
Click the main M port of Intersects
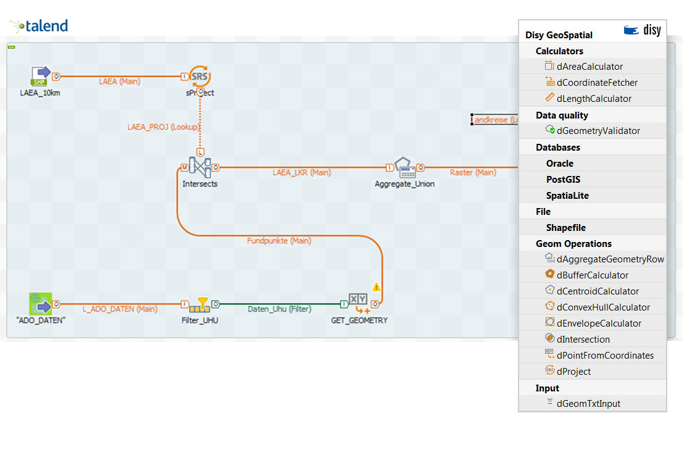185,167
